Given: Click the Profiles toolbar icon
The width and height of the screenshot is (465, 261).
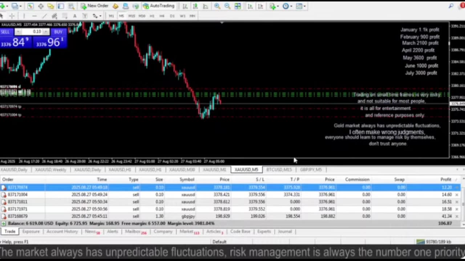Looking at the screenshot, I should click(x=15, y=6).
